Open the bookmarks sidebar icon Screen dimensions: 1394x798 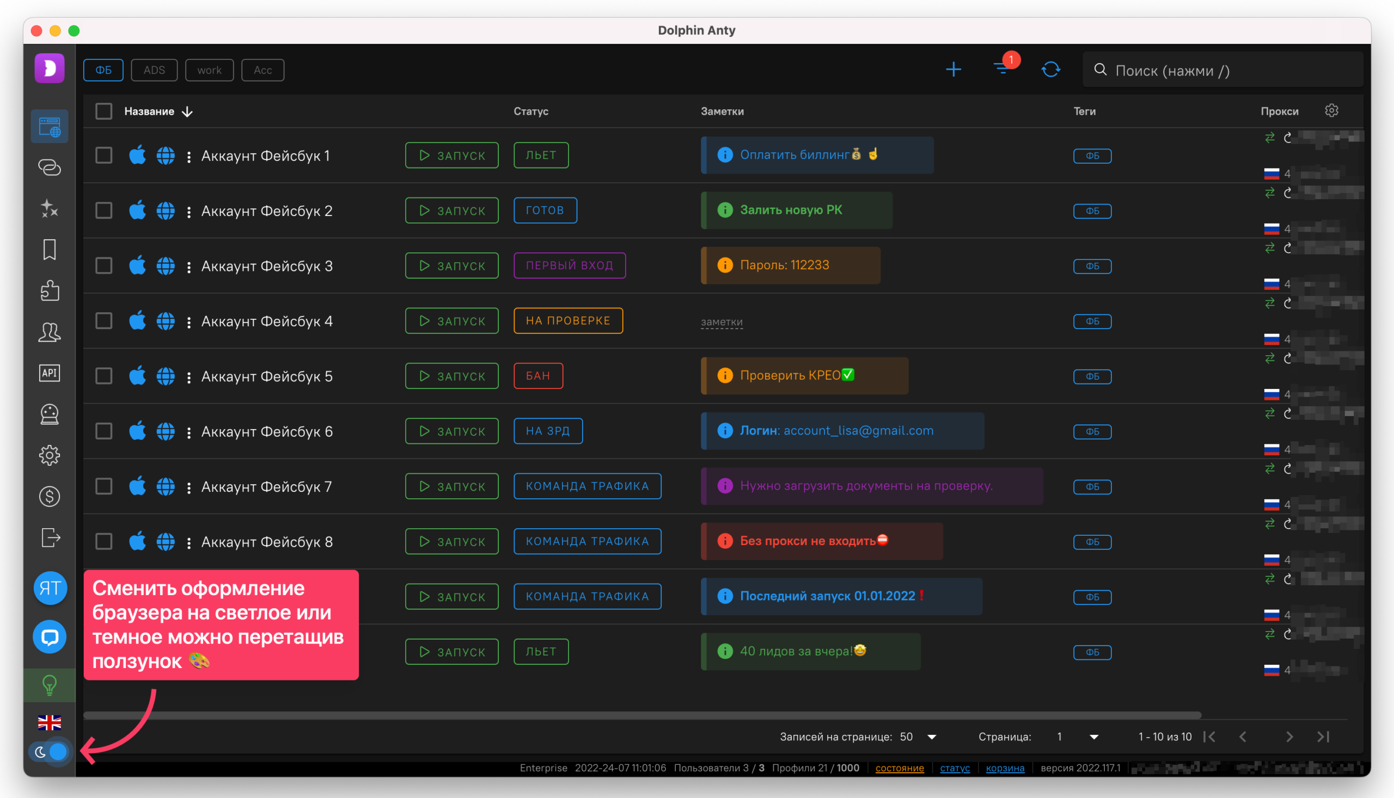pyautogui.click(x=50, y=249)
